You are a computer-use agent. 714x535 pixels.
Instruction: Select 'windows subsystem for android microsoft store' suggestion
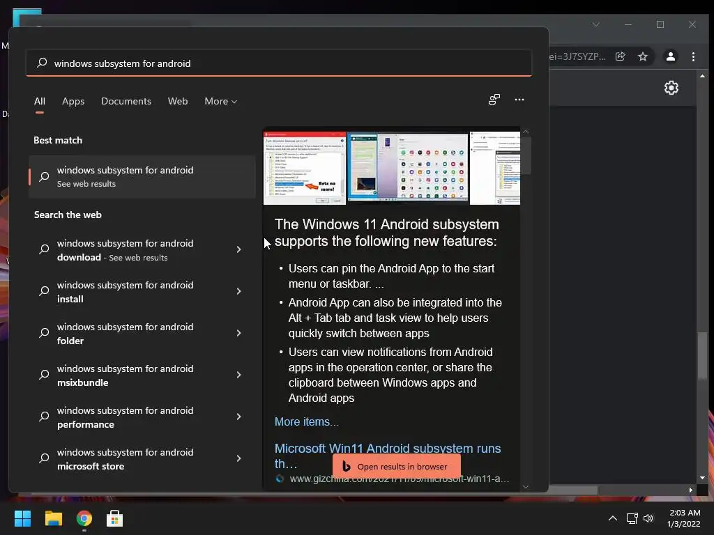126,459
